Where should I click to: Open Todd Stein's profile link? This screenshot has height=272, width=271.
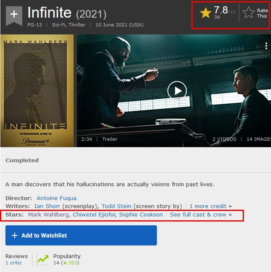(116, 206)
